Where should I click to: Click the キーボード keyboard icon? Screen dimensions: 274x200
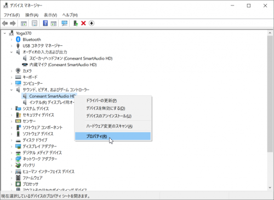coord(18,77)
